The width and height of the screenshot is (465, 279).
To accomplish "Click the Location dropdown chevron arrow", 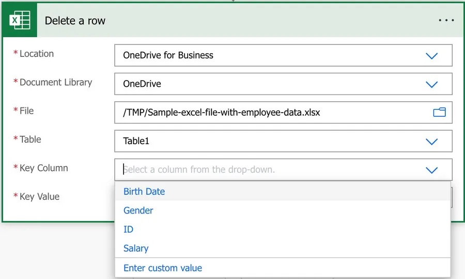I will [431, 56].
